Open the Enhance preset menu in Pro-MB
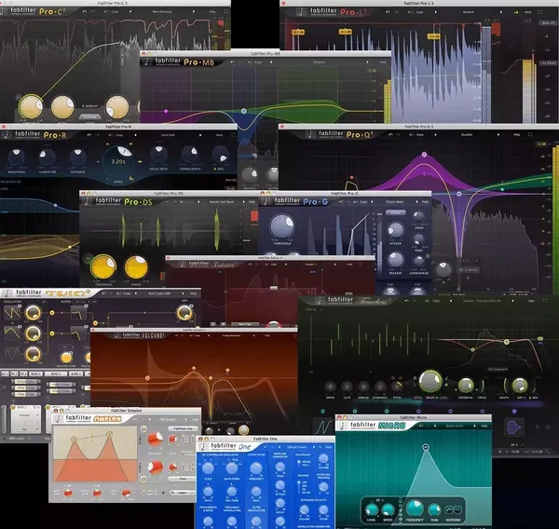Viewport: 559px width, 529px height. coord(320,62)
